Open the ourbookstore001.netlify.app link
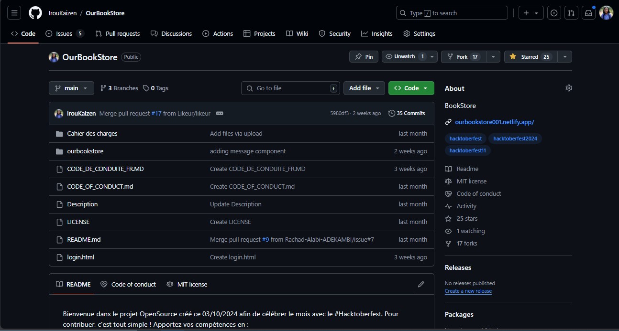 point(494,122)
